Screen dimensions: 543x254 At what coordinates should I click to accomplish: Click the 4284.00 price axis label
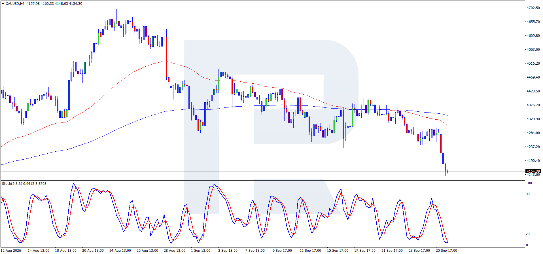[x=533, y=133]
